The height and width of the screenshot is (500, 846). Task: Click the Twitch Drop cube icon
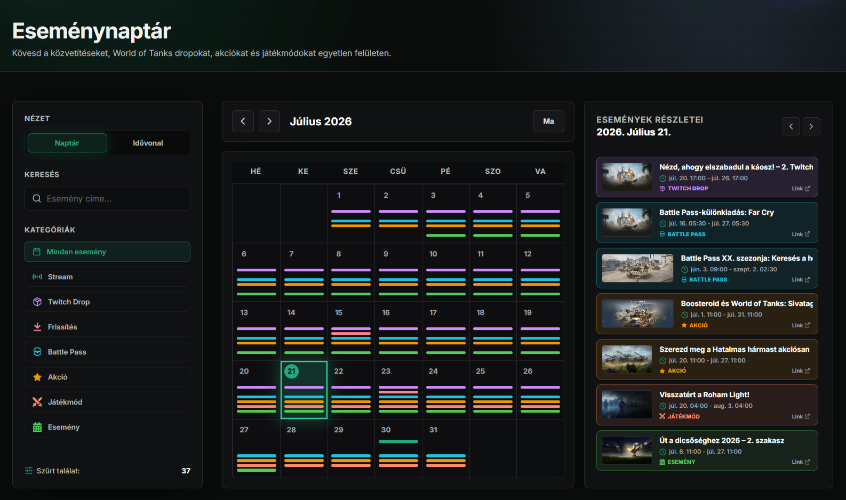click(37, 302)
